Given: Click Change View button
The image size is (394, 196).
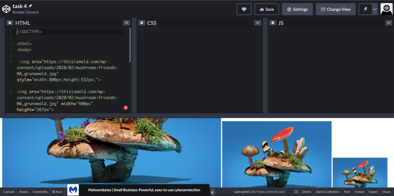Looking at the screenshot, I should (x=336, y=9).
